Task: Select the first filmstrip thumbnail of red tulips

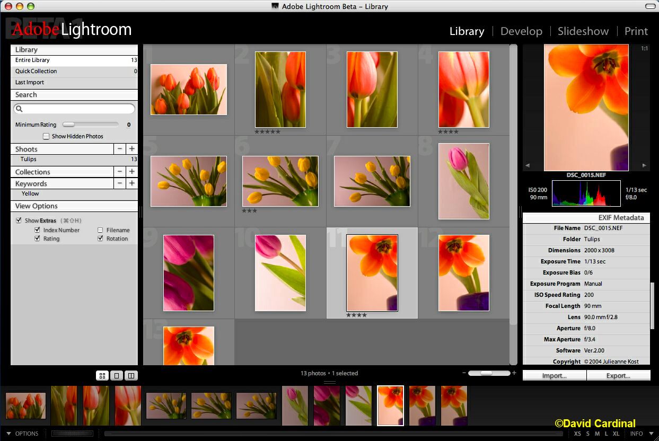Action: 25,406
